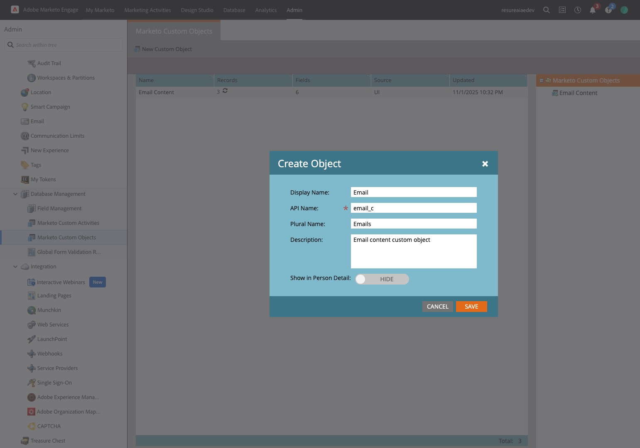The width and height of the screenshot is (640, 448).
Task: Click the Interactive Webinars icon
Action: (x=31, y=282)
